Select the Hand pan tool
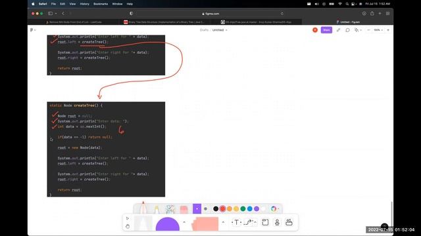The image size is (421, 236). 128,226
